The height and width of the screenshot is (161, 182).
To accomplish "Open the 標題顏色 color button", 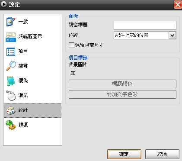I will [x=122, y=84].
